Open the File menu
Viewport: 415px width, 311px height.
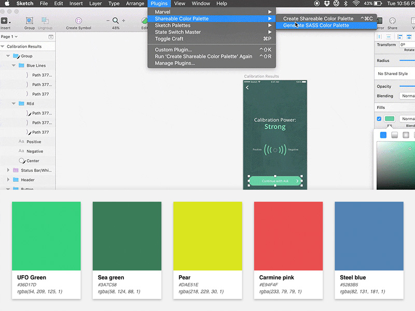[x=44, y=4]
